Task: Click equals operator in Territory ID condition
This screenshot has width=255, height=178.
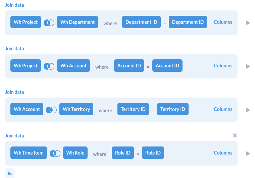Action: click(153, 111)
